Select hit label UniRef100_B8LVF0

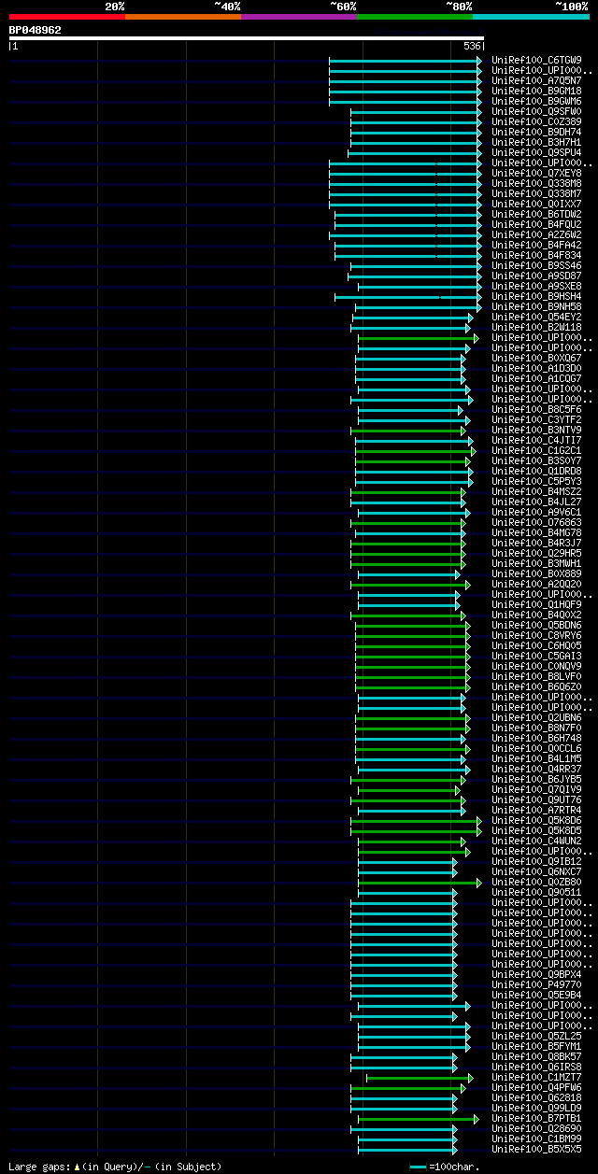[x=537, y=677]
